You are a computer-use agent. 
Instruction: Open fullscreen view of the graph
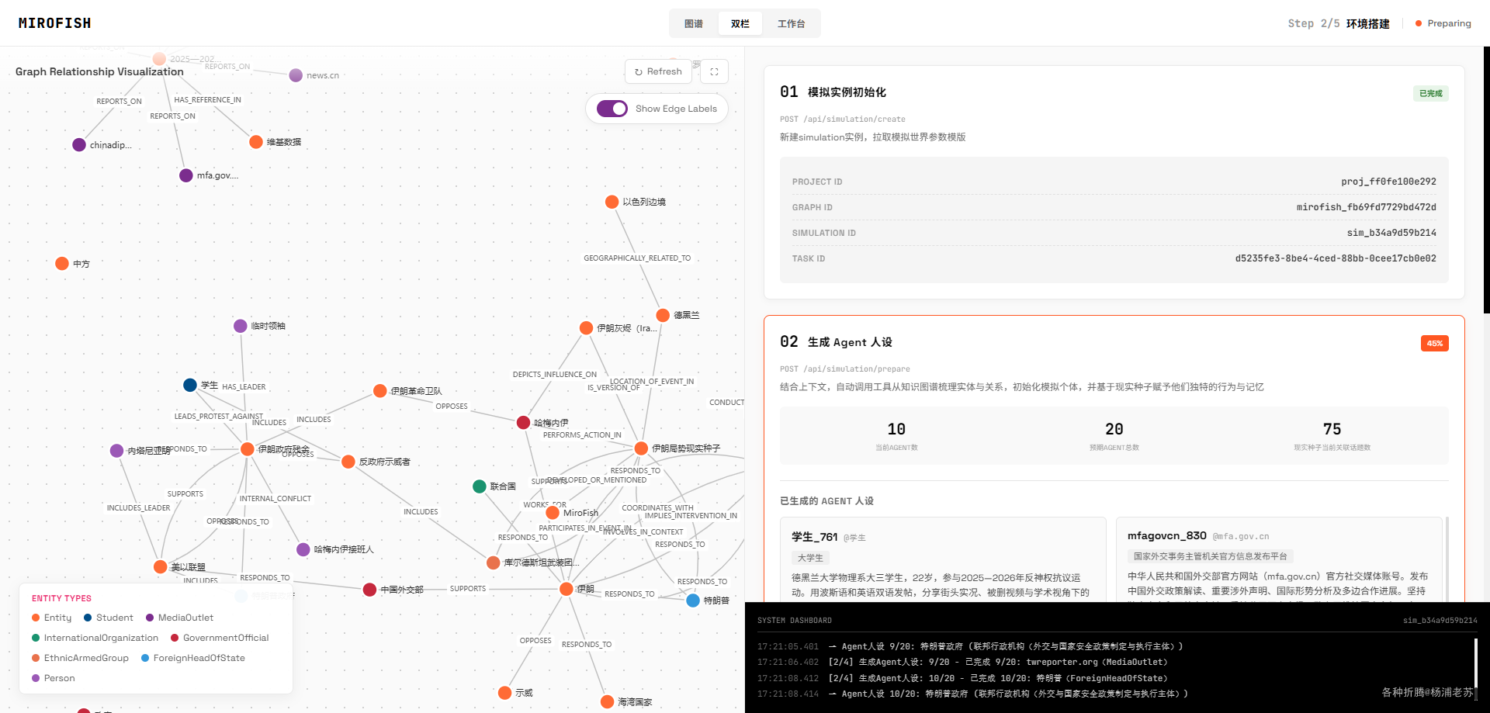[x=714, y=71]
